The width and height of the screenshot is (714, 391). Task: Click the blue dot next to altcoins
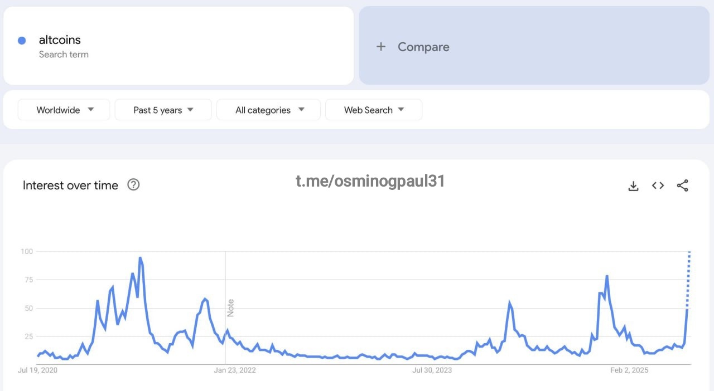[22, 40]
